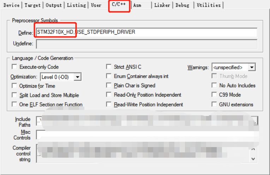Click the Misc Controls input field
Viewport: 270px width, 175px height.
click(x=147, y=135)
